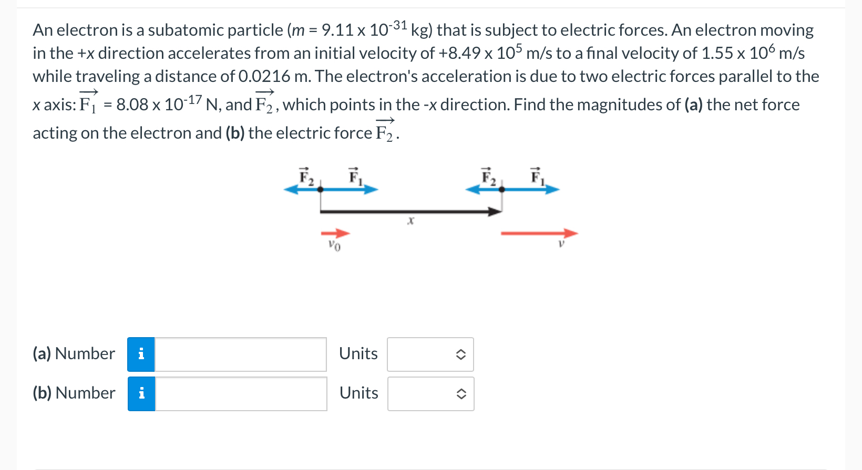
Task: Click the chevron in the part (a) Units selector
Action: [460, 354]
